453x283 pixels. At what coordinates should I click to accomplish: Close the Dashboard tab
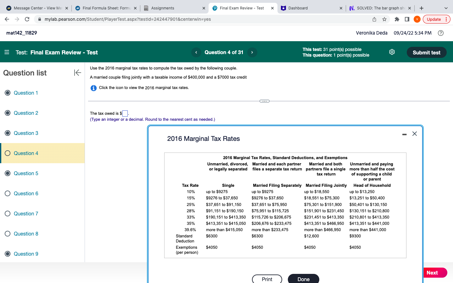pos(341,8)
